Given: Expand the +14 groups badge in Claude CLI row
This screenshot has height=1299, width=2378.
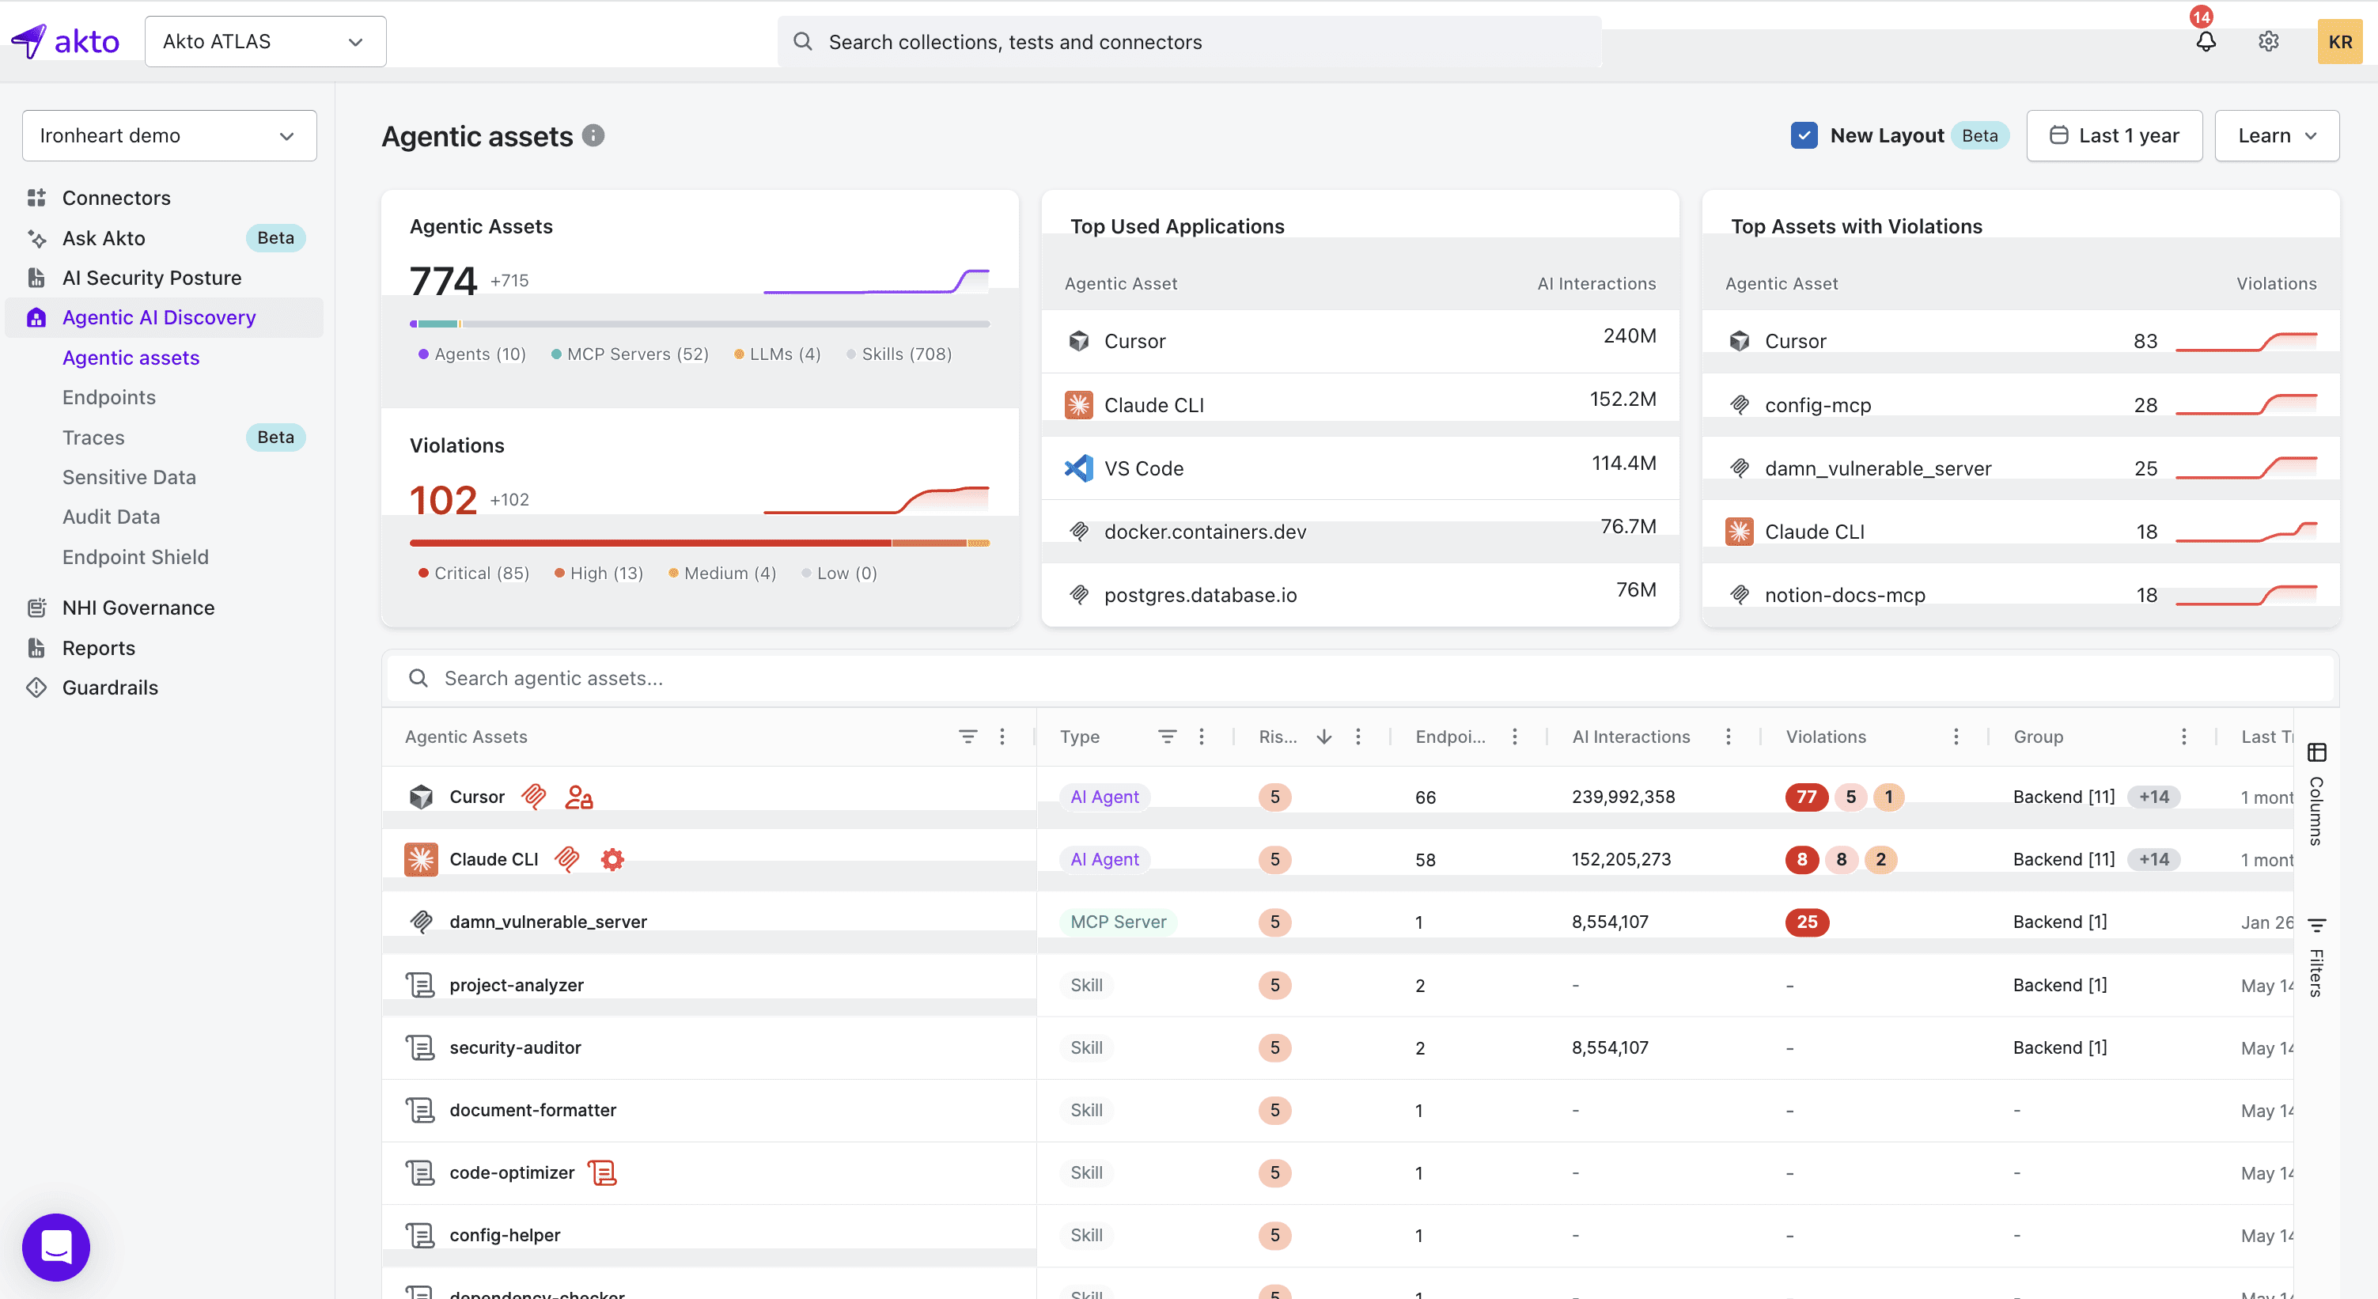Looking at the screenshot, I should coord(2153,859).
